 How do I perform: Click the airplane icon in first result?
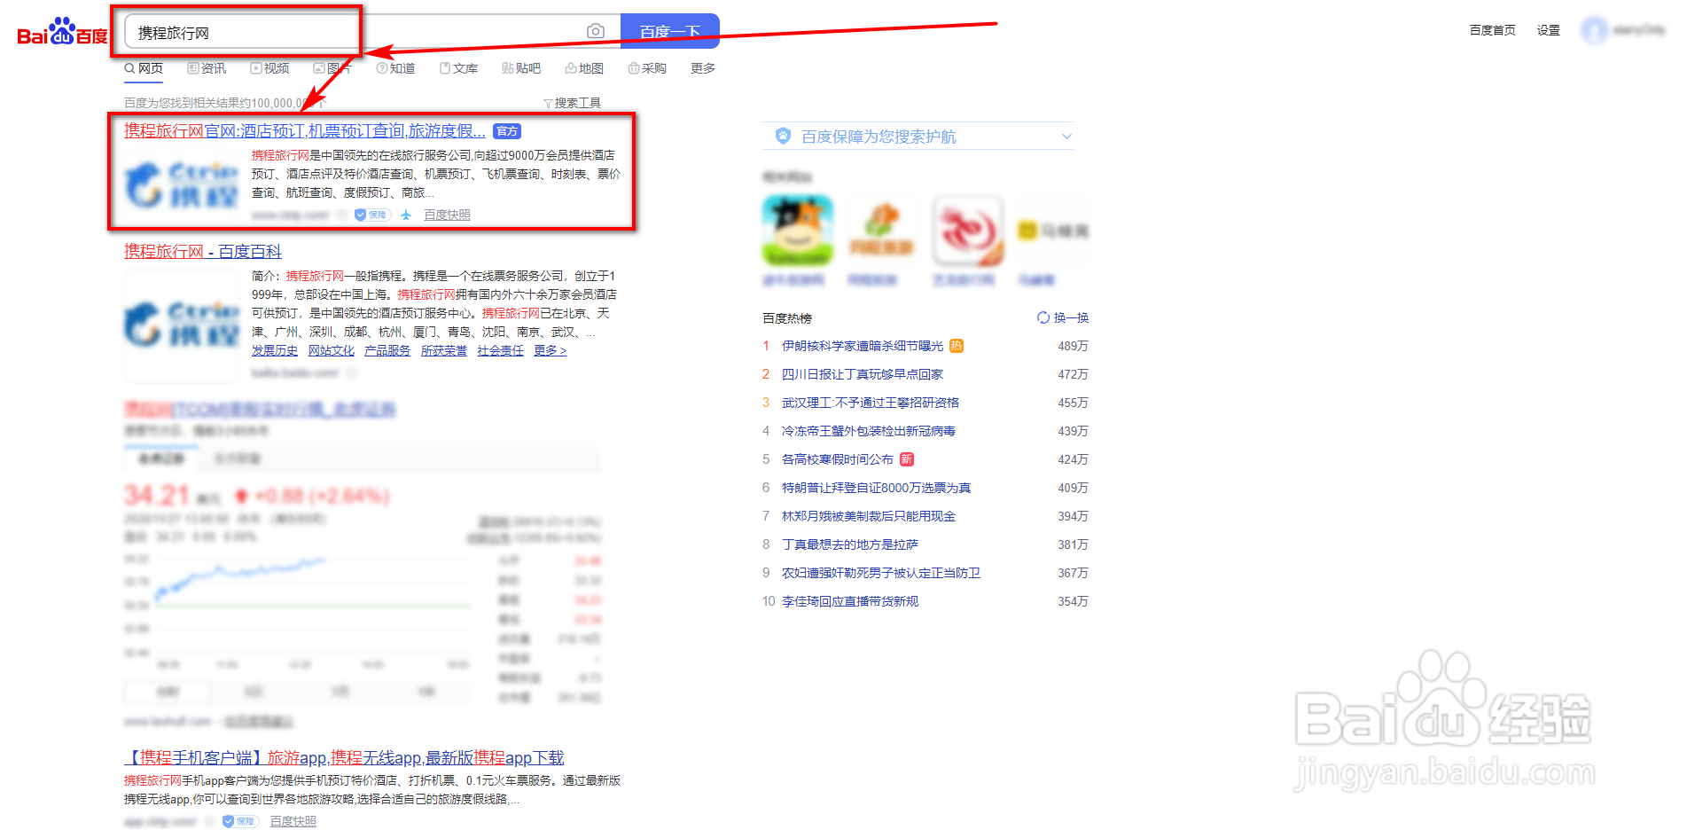[406, 215]
